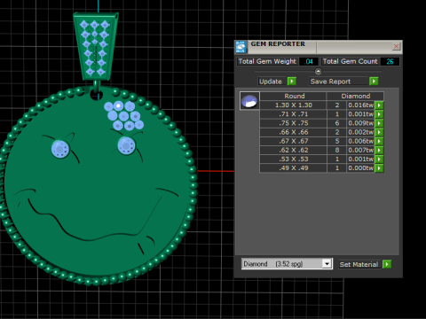Click green arrow for .62 X .62 row

(x=379, y=150)
